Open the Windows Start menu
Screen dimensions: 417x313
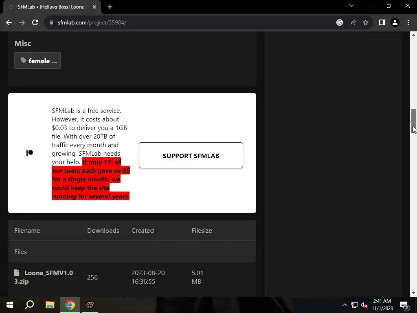click(10, 305)
